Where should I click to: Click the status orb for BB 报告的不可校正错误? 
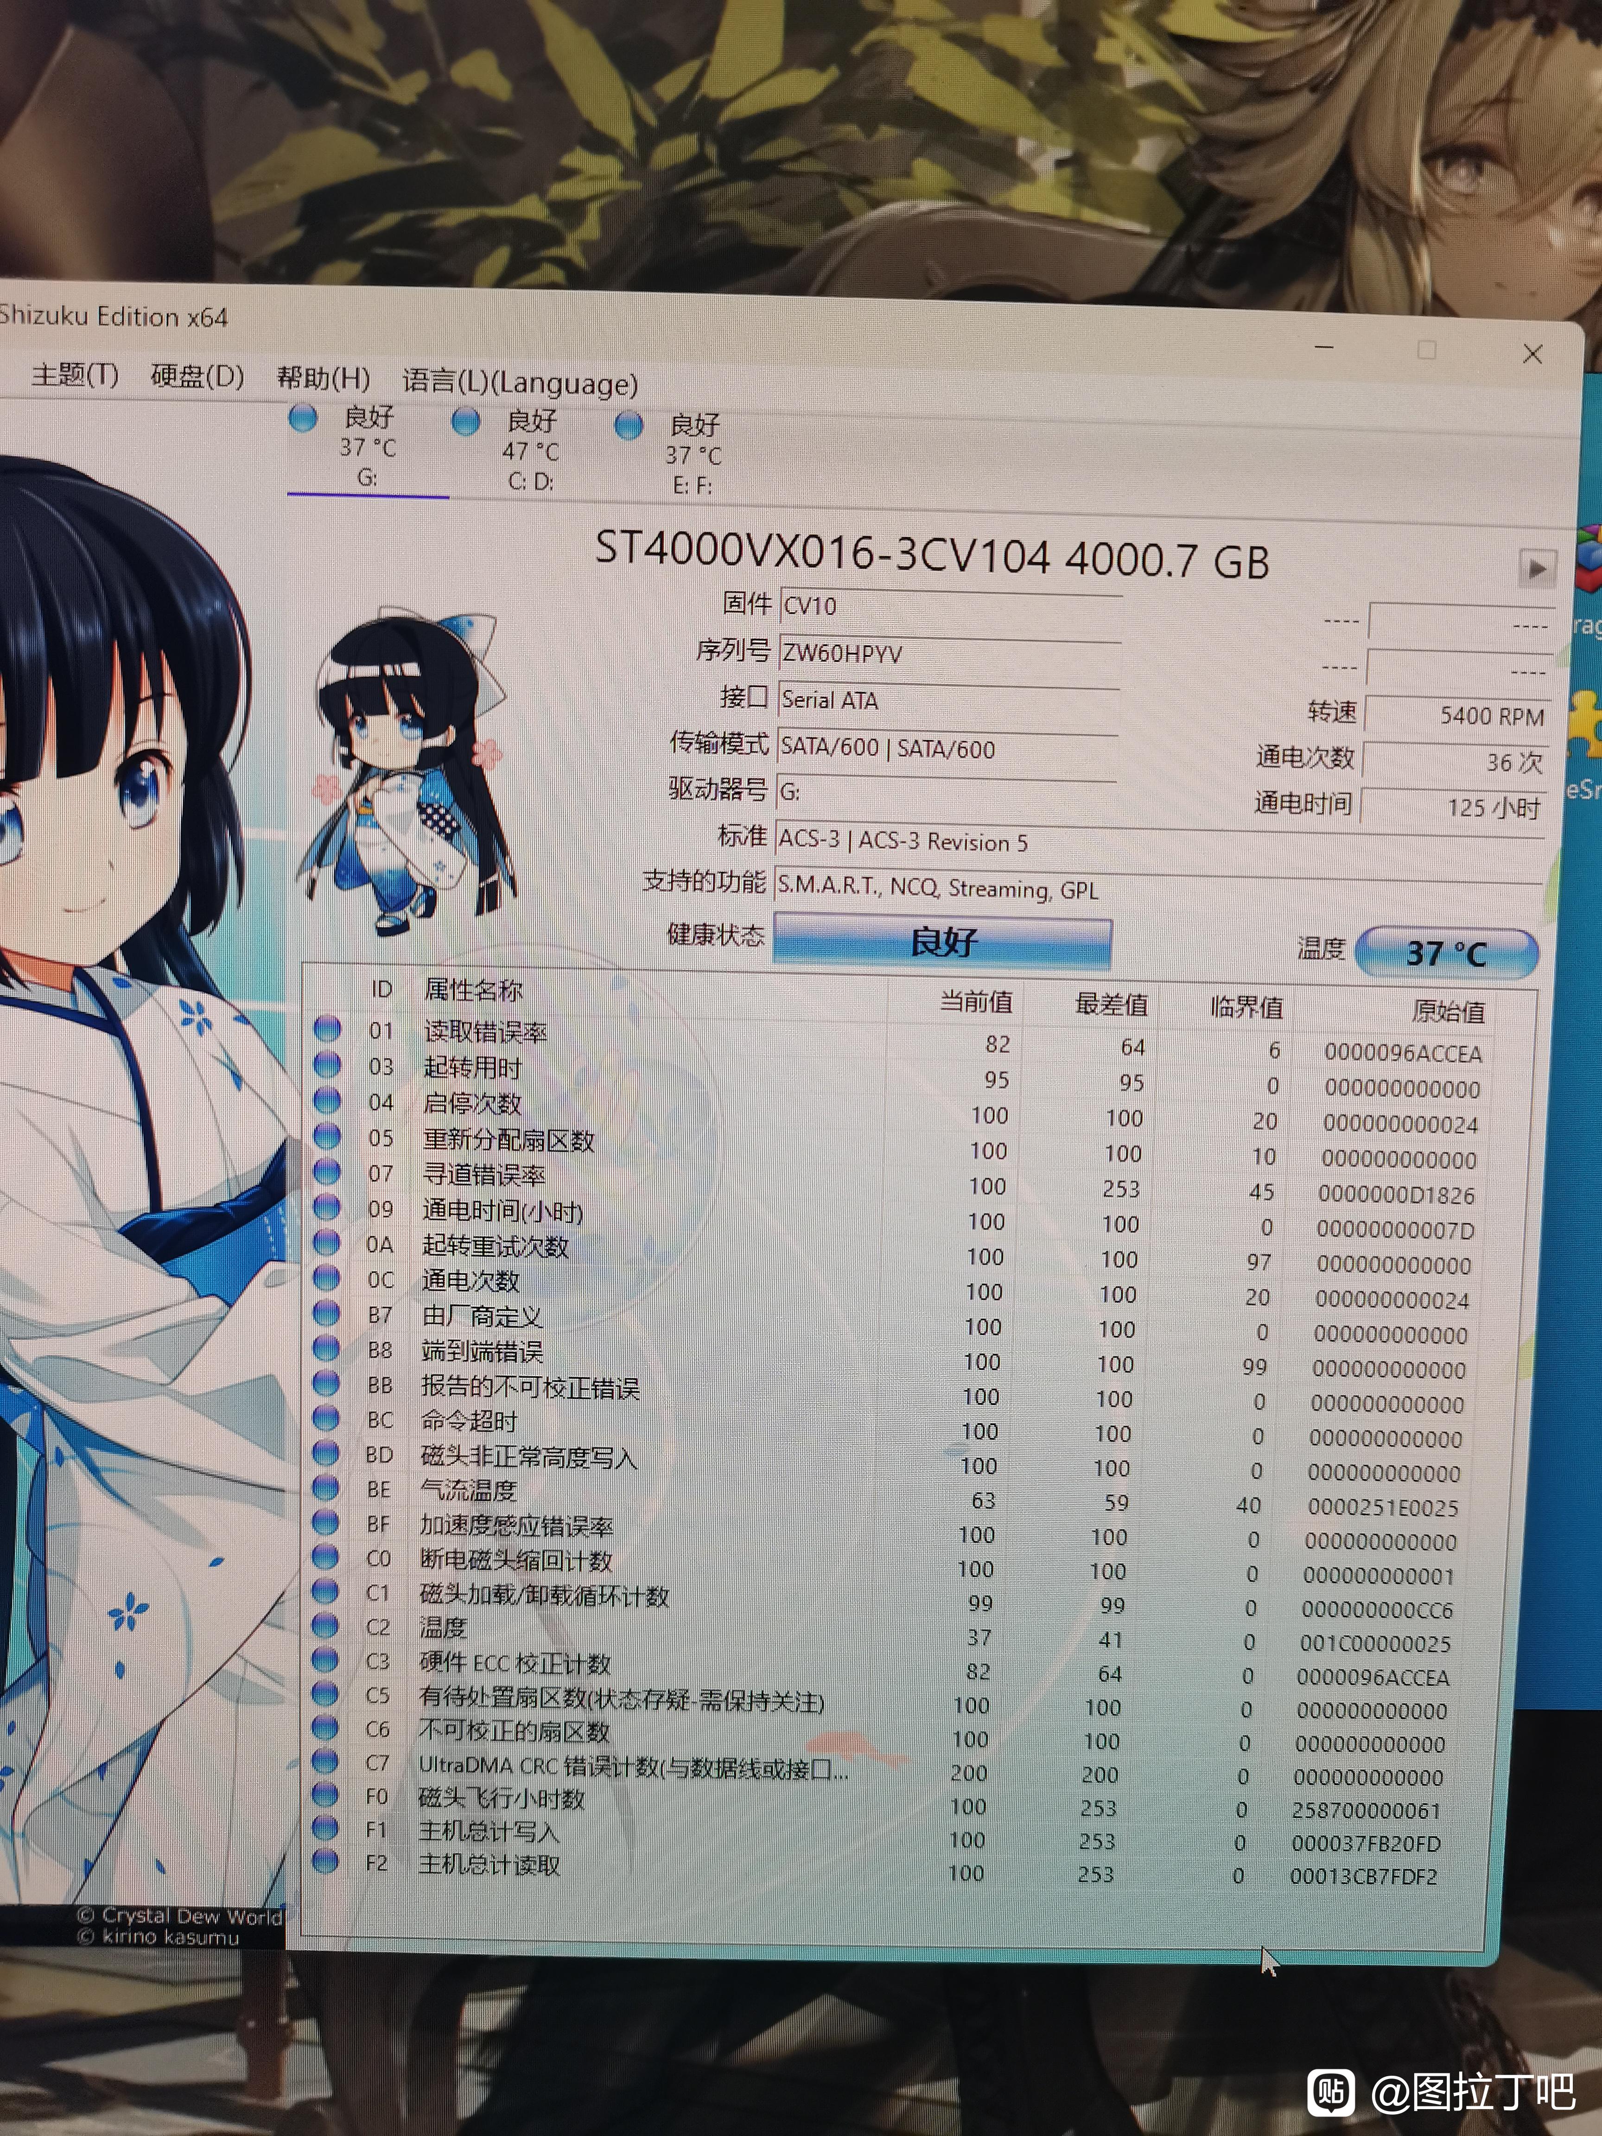point(326,1384)
